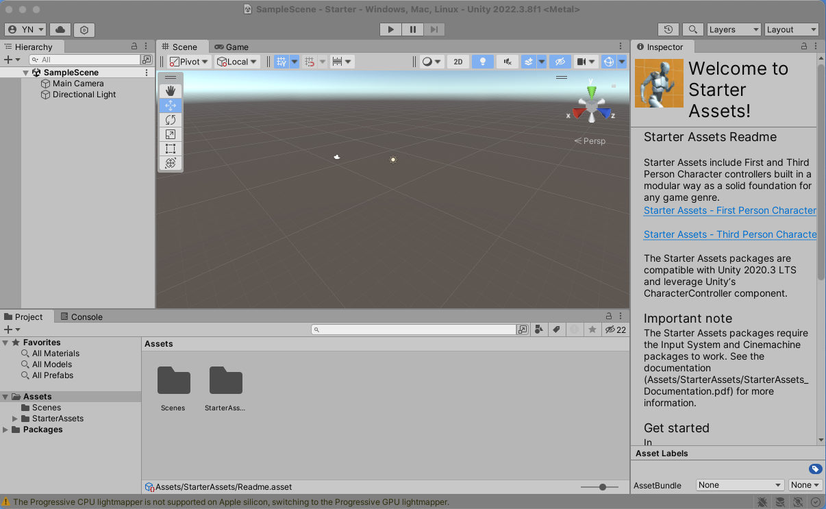
Task: Select the Scale tool in Scene overlay
Action: click(x=171, y=134)
